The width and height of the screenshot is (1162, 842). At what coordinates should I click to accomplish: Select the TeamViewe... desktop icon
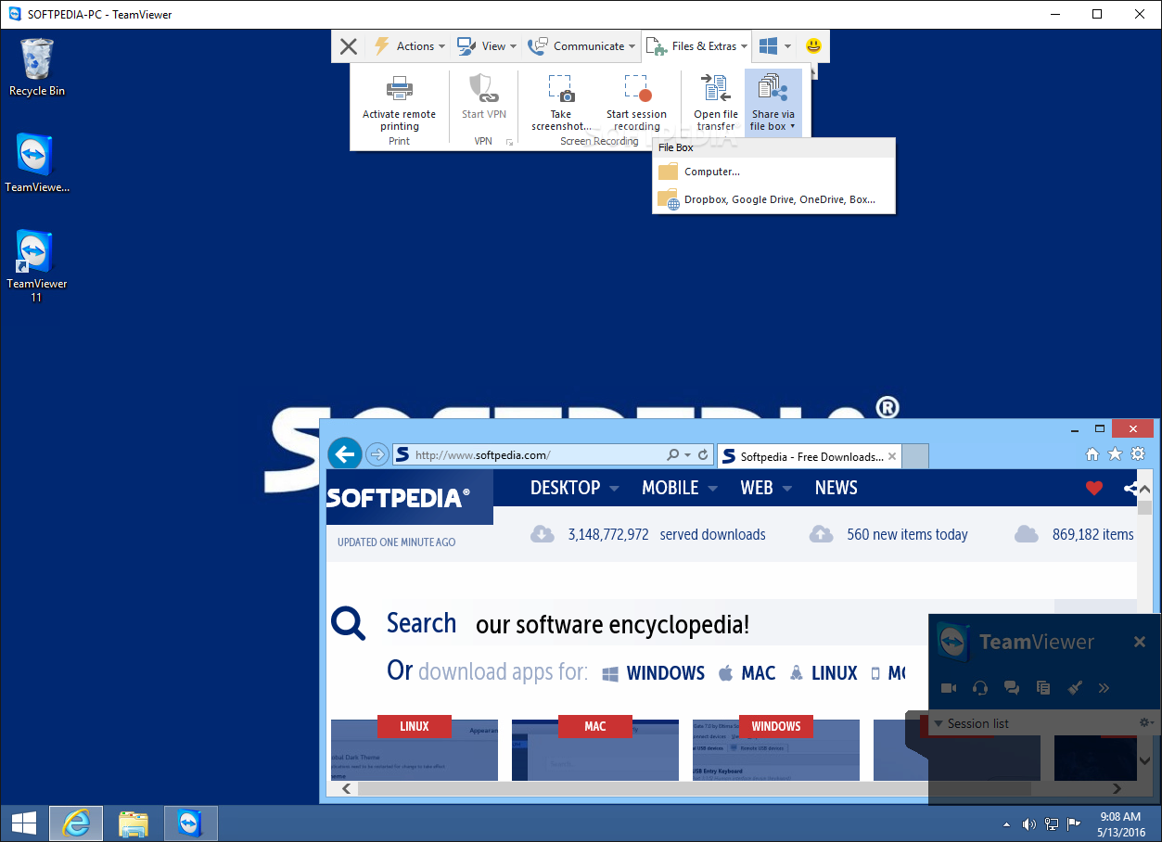(x=37, y=163)
